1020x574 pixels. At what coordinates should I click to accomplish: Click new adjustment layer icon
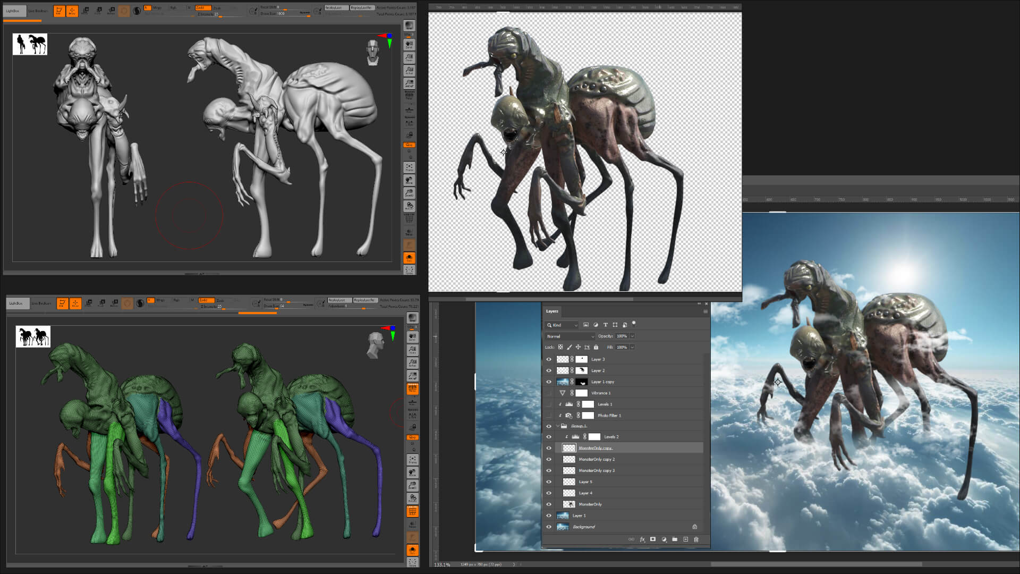pyautogui.click(x=664, y=539)
